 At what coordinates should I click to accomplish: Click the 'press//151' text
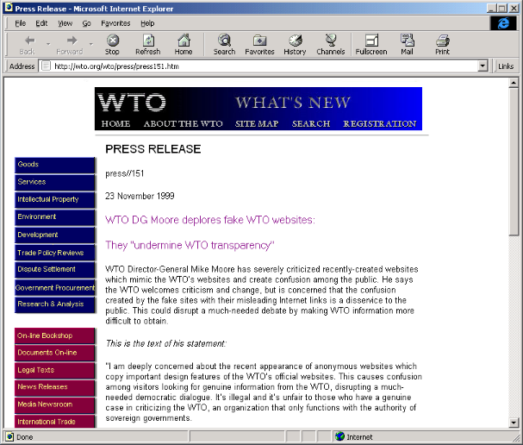click(124, 173)
